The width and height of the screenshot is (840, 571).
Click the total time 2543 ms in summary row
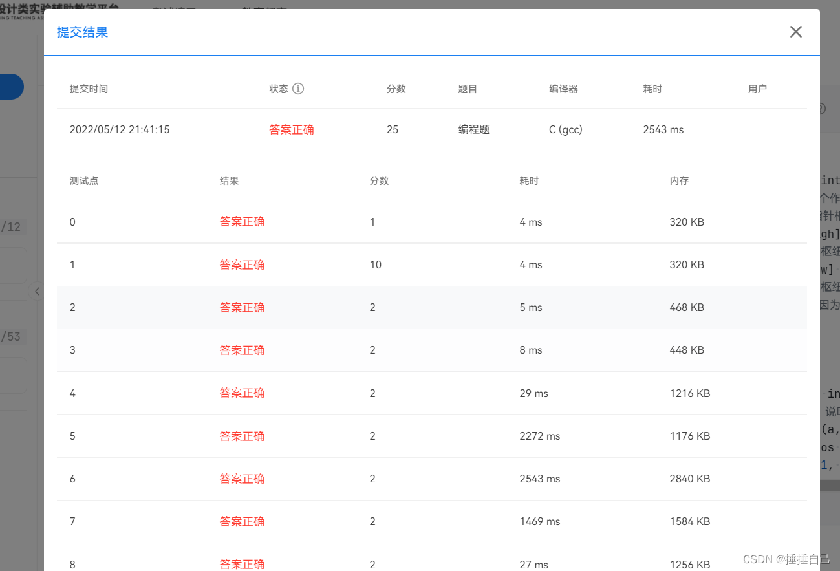tap(663, 129)
